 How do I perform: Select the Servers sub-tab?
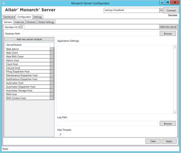tap(8, 22)
